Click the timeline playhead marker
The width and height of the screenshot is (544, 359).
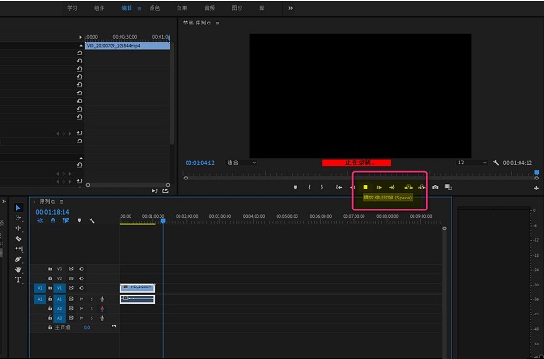(163, 221)
